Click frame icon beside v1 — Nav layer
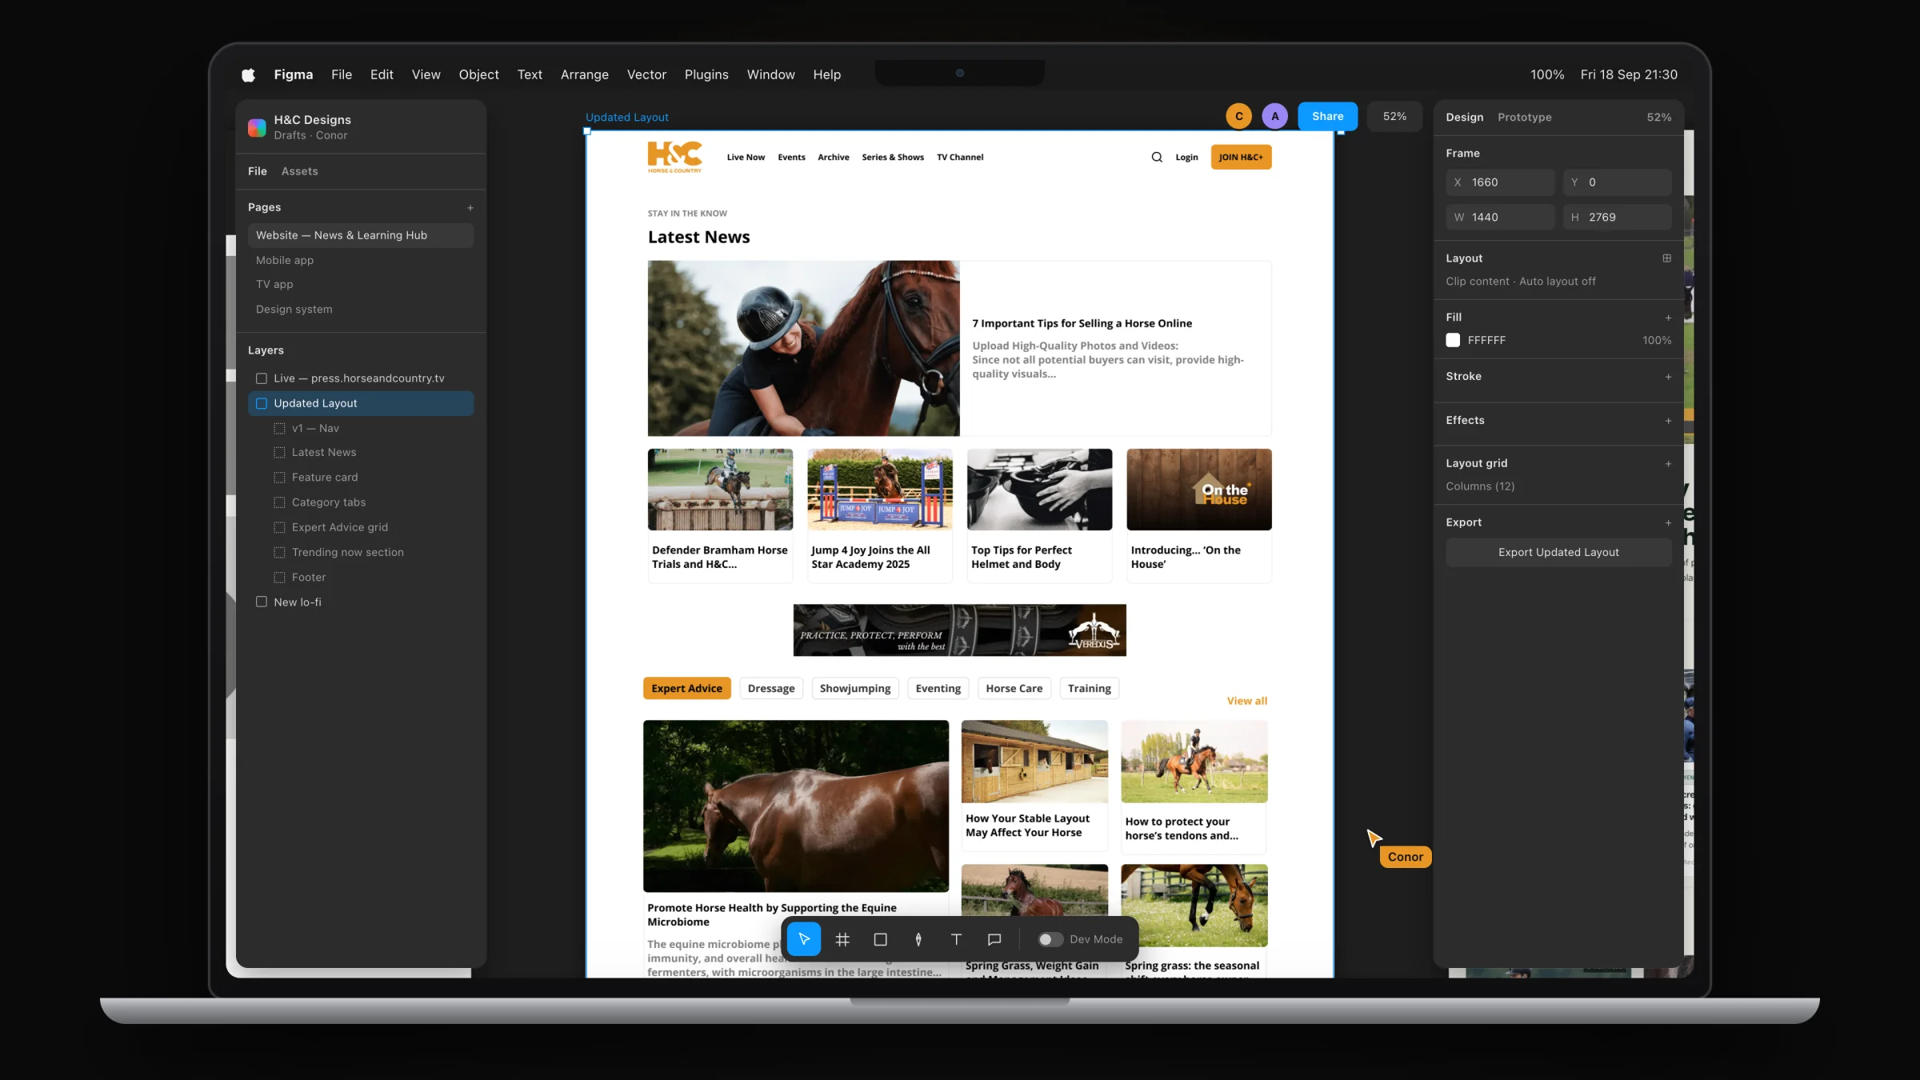This screenshot has height=1080, width=1920. 279,429
